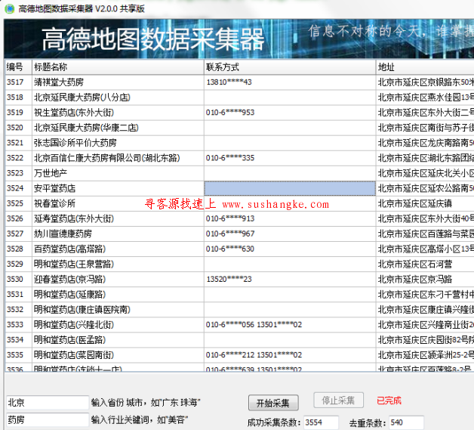Select row 迎春堂药店(京冯路)
Image resolution: width=474 pixels, height=430 pixels.
coord(239,280)
